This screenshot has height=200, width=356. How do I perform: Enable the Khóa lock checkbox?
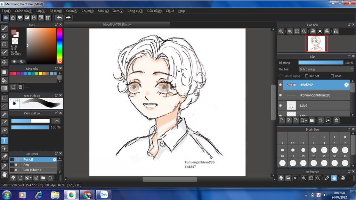pos(332,76)
